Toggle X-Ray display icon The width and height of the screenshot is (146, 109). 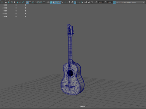pyautogui.click(x=86, y=2)
